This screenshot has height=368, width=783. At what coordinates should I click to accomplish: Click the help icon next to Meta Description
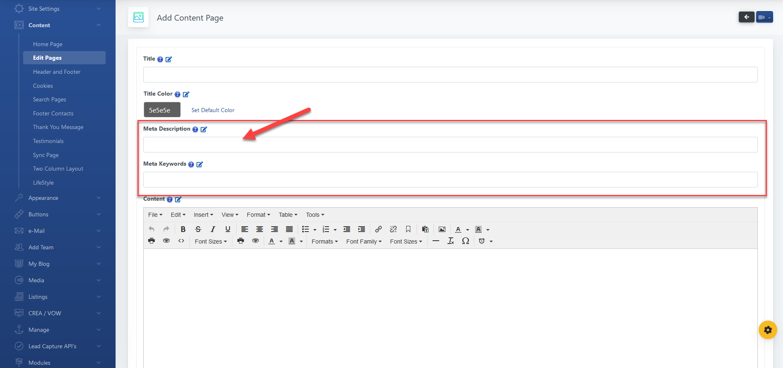pos(195,129)
